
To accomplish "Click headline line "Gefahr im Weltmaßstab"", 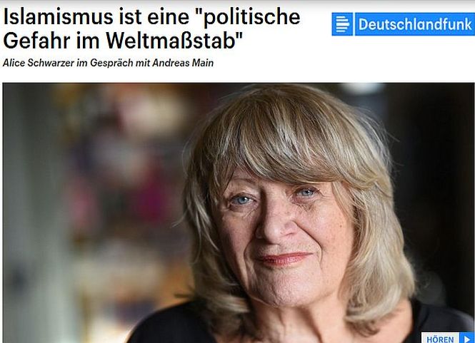I will click(124, 41).
